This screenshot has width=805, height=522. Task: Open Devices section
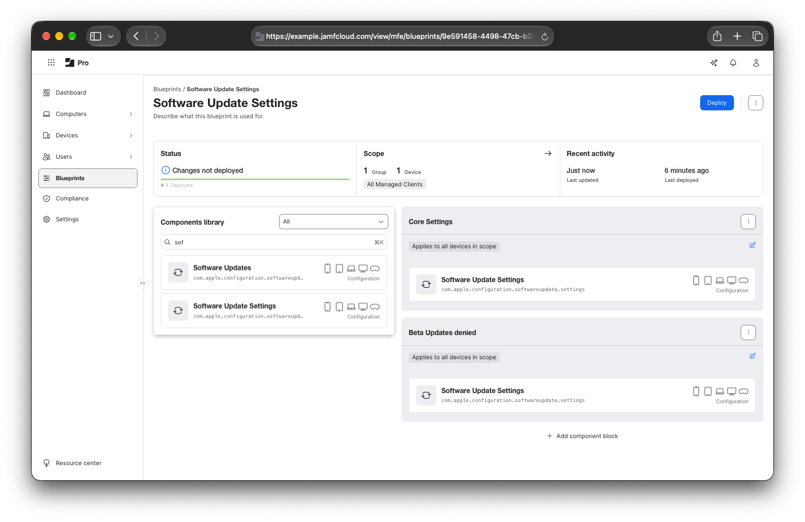(88, 135)
